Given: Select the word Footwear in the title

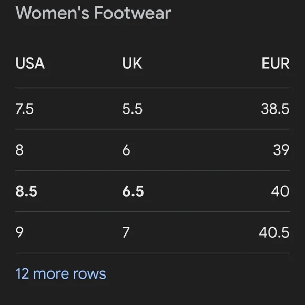Looking at the screenshot, I should coord(133,13).
